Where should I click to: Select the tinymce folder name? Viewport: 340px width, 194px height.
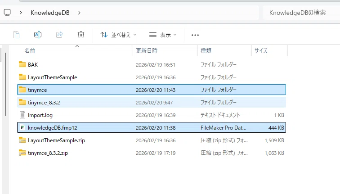(x=37, y=90)
